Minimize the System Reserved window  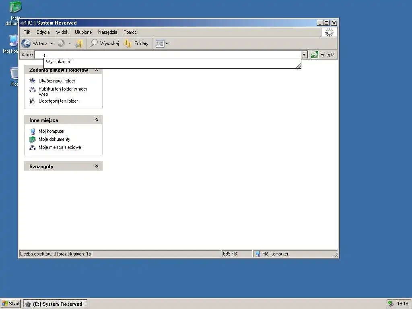pos(320,23)
